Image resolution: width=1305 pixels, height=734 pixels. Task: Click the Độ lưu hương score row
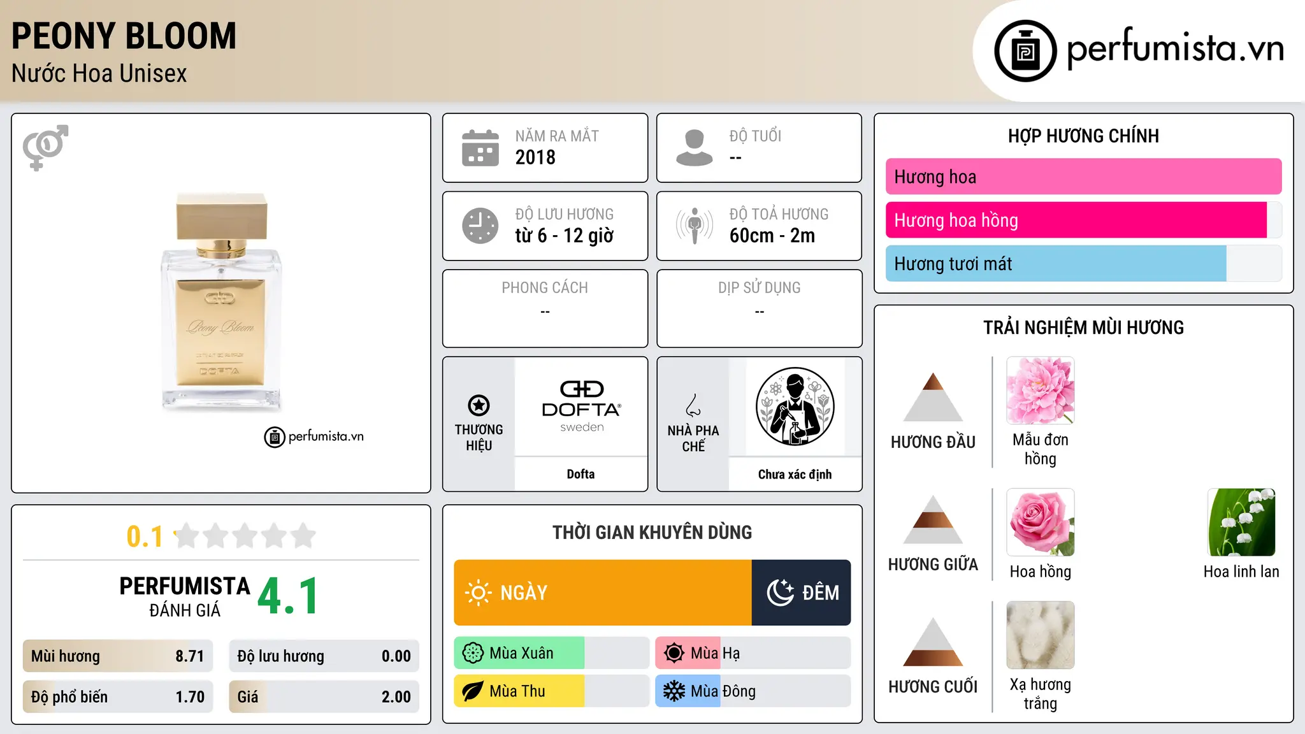(324, 656)
